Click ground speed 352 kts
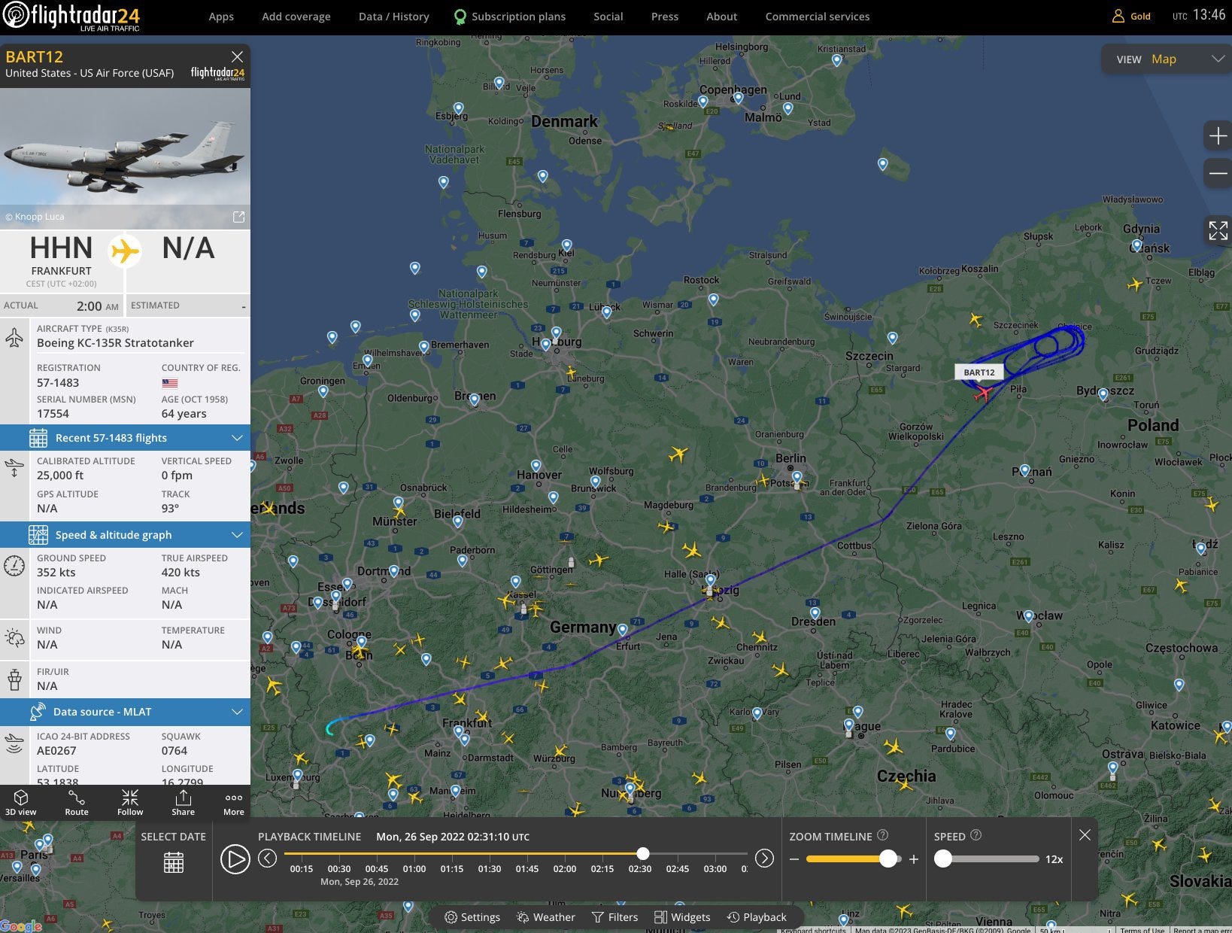 pyautogui.click(x=56, y=572)
